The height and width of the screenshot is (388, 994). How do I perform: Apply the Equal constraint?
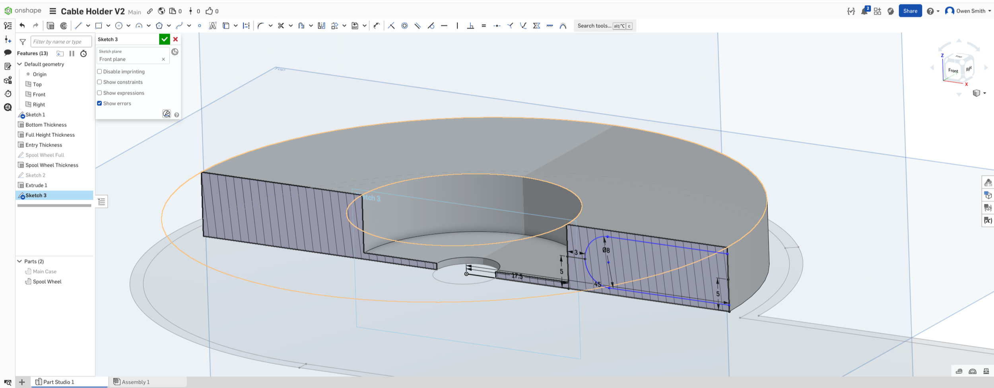click(483, 25)
